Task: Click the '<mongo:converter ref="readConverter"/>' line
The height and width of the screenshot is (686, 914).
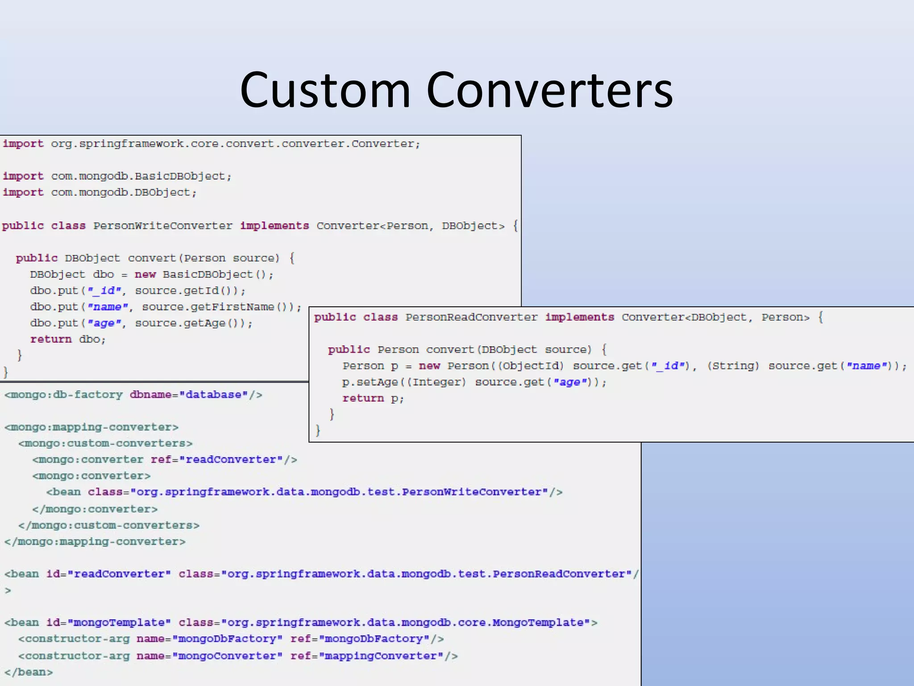Action: (165, 460)
